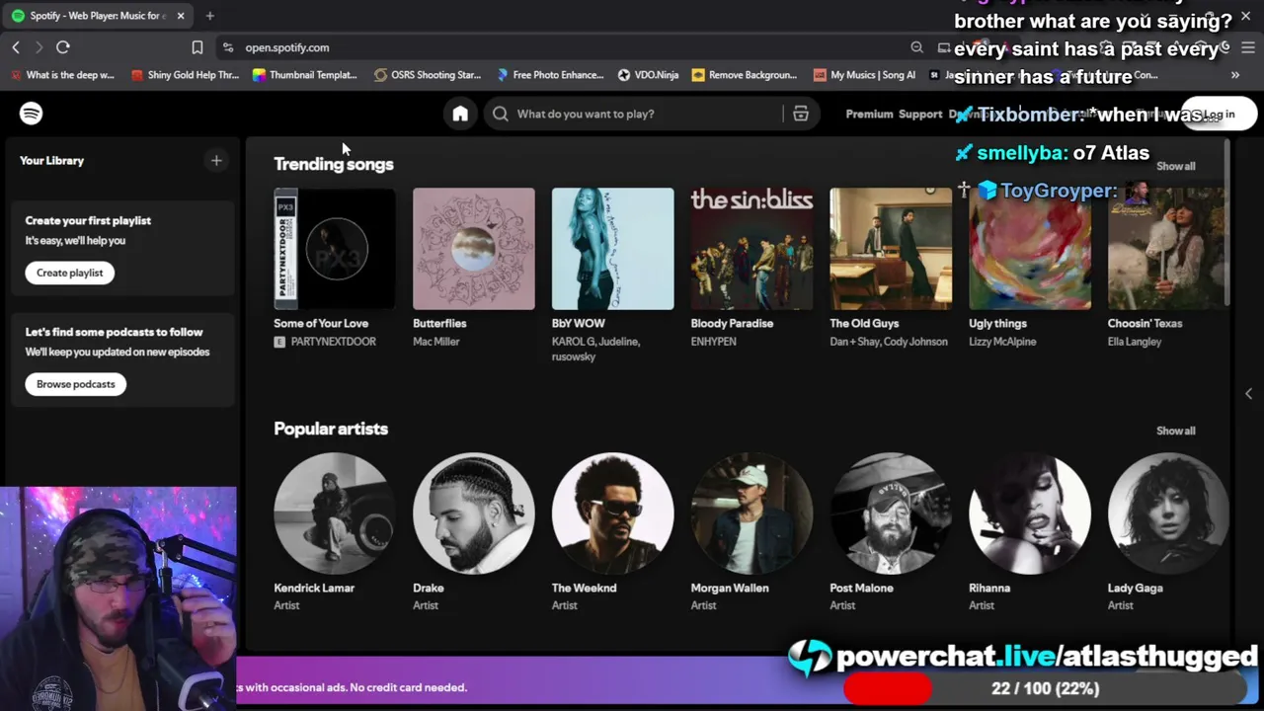Show all Trending songs
The width and height of the screenshot is (1264, 711).
(x=1175, y=166)
